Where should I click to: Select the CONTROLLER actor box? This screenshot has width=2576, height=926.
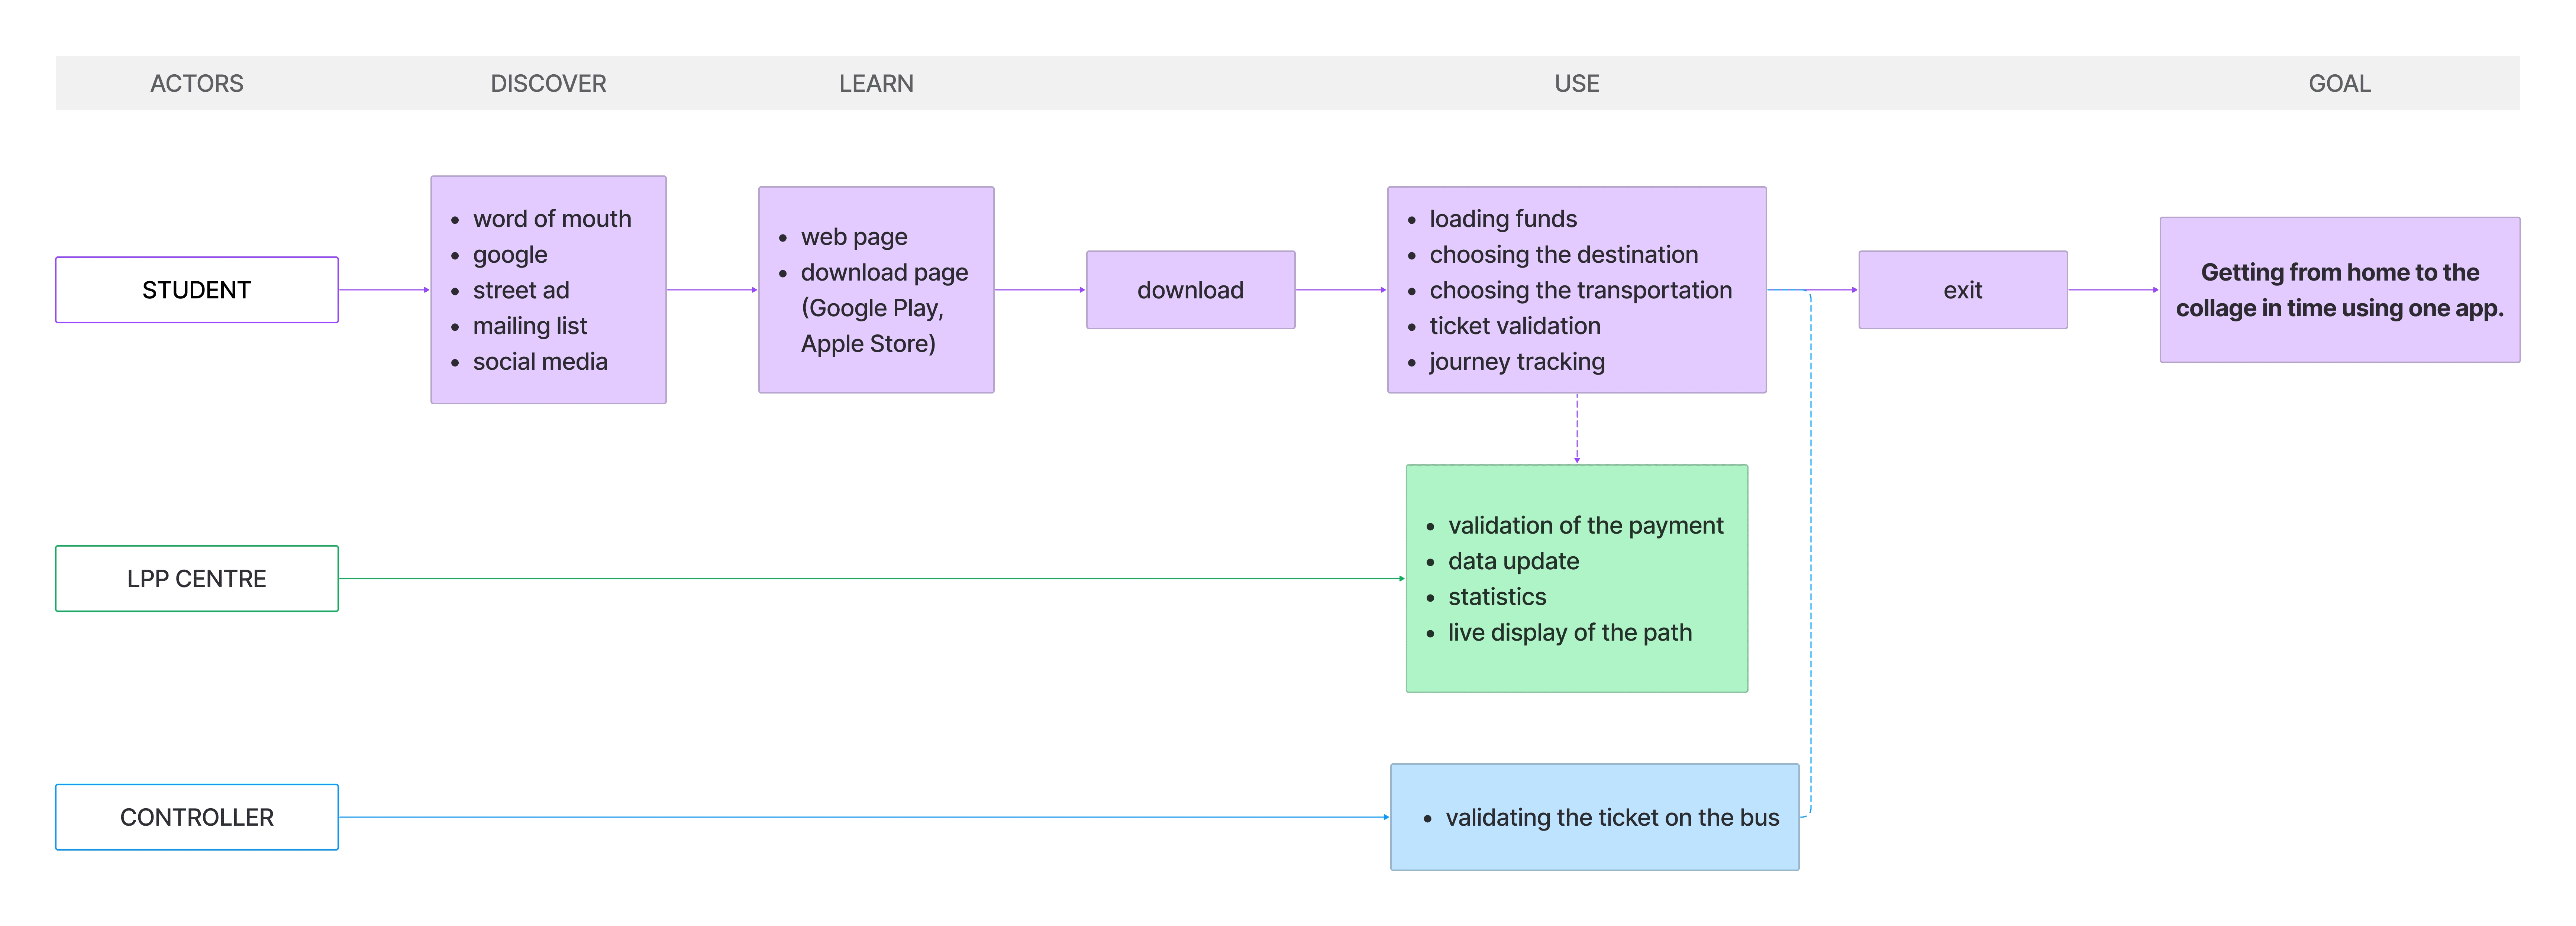197,817
